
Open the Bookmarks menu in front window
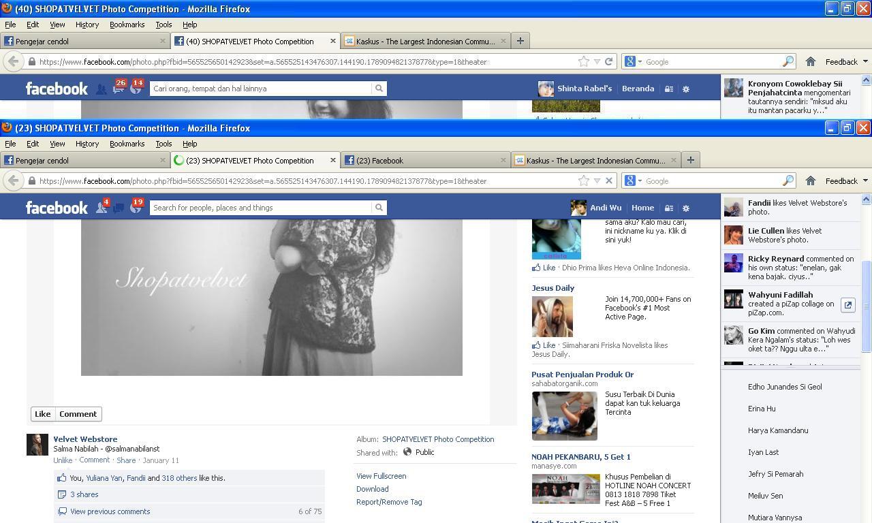127,144
